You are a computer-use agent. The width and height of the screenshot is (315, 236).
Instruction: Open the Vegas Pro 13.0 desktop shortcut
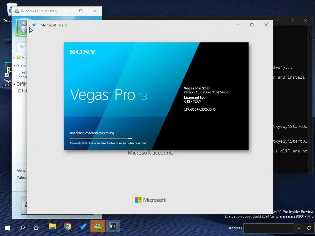point(8,75)
